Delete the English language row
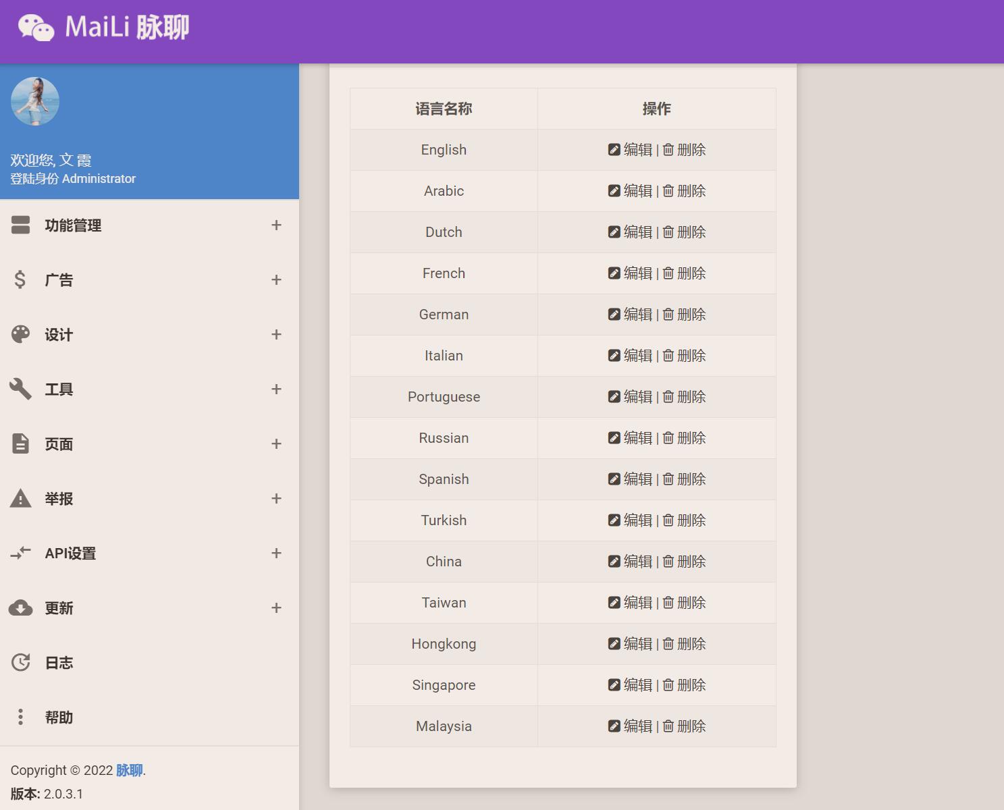Viewport: 1004px width, 810px height. 684,150
